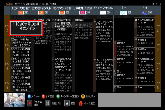
Task: Select the 00 Smart J:COM Box program
Action: (21, 40)
